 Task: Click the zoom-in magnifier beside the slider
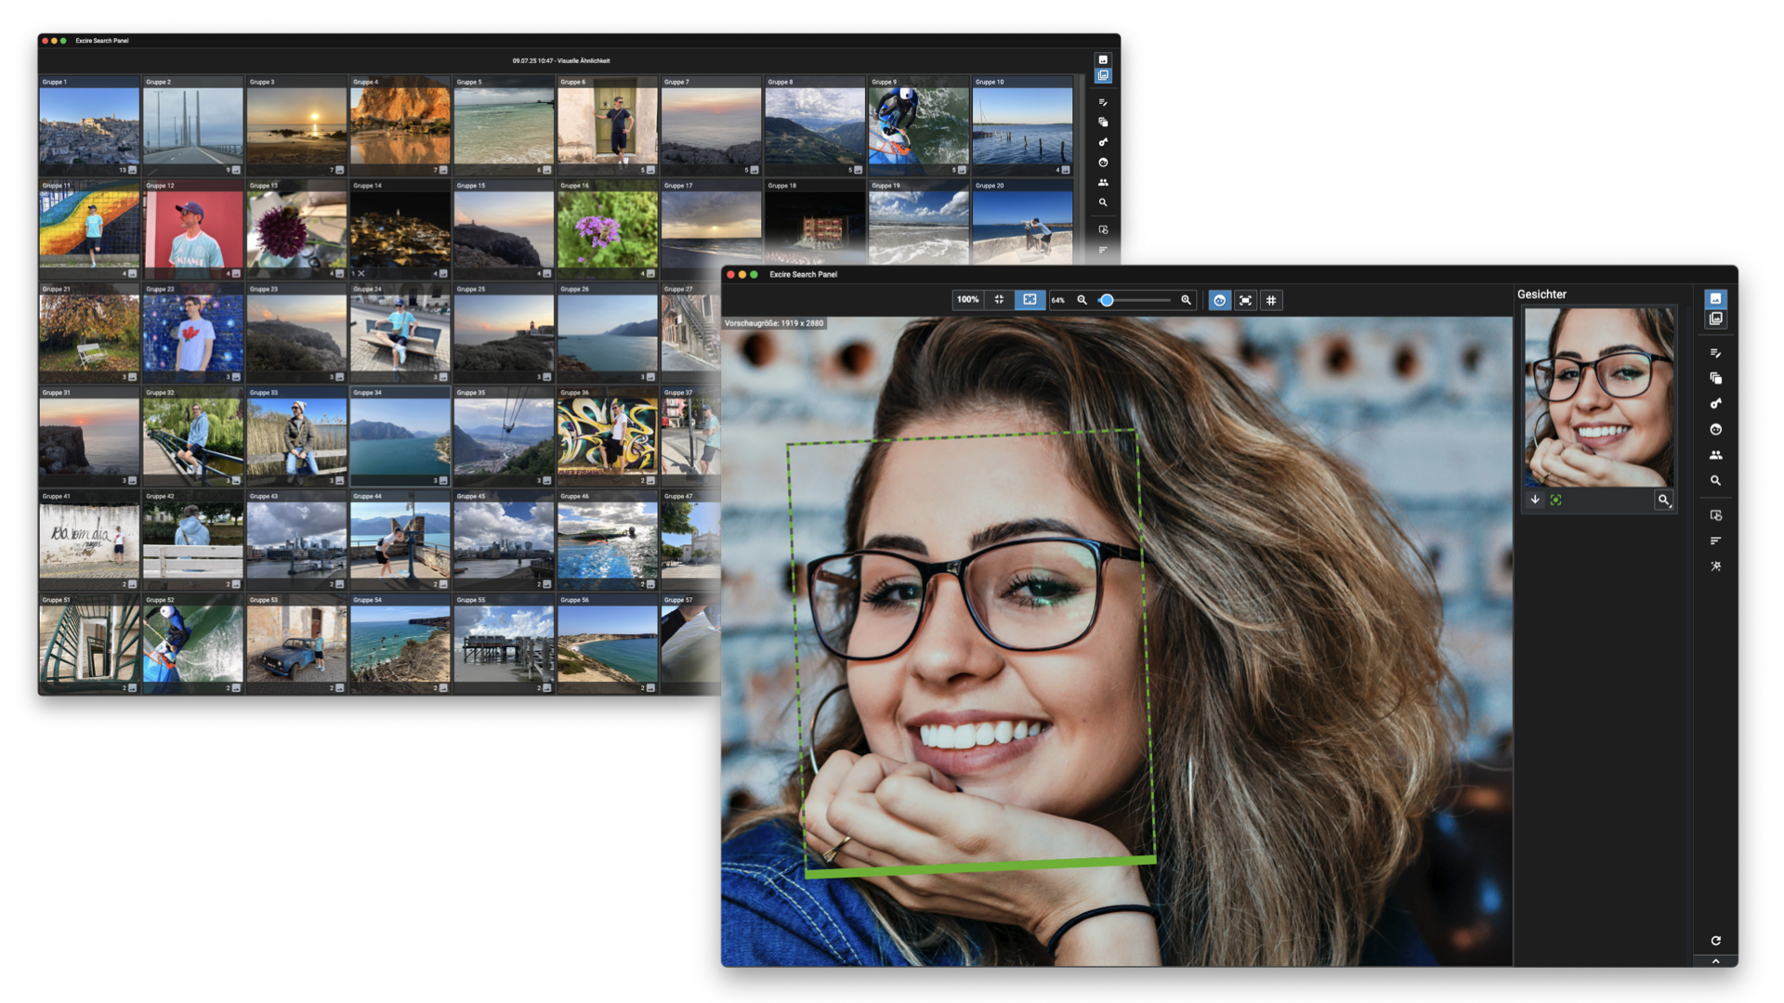coord(1186,300)
